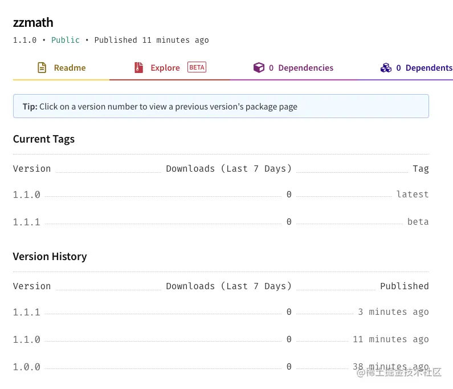Click the version number tip banner
453x389 pixels.
221,107
